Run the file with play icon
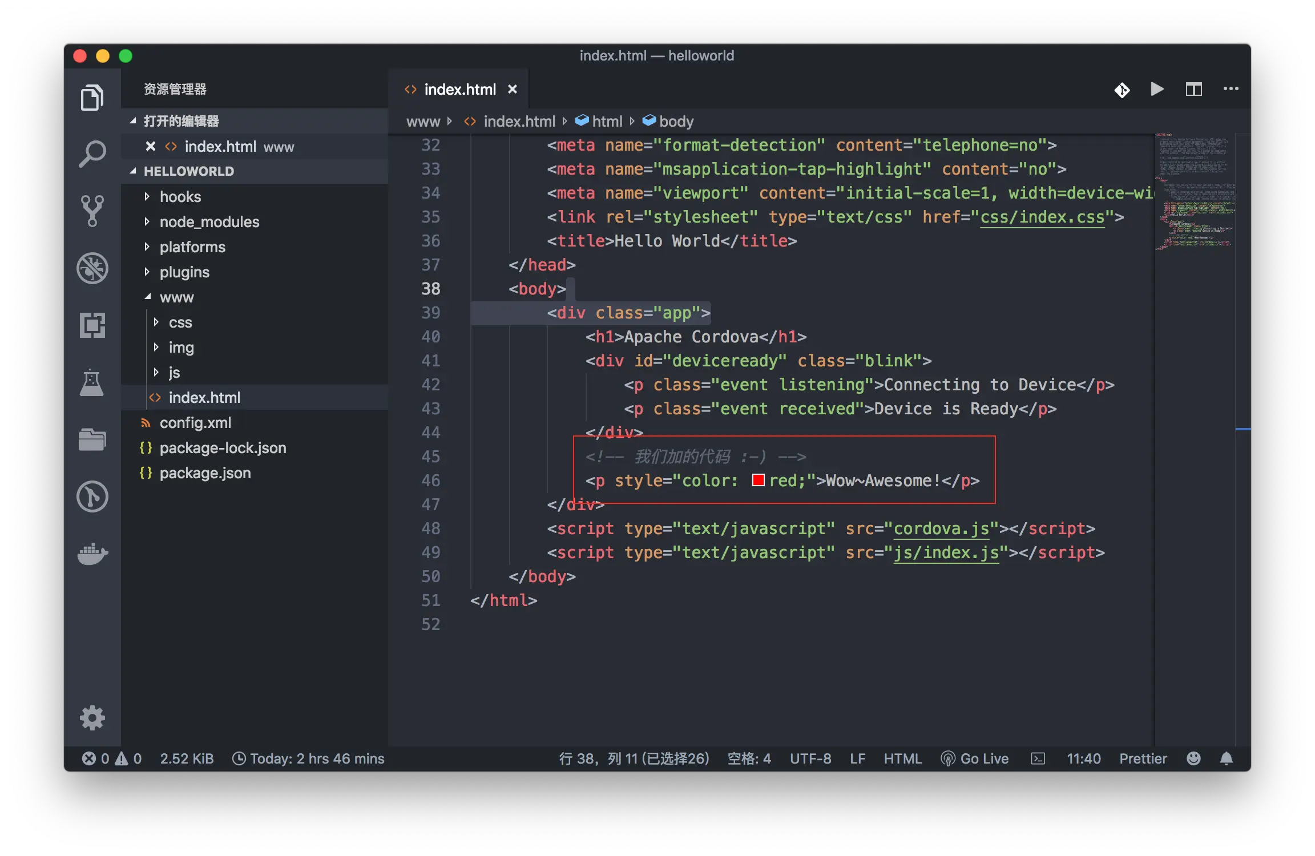 pyautogui.click(x=1157, y=89)
